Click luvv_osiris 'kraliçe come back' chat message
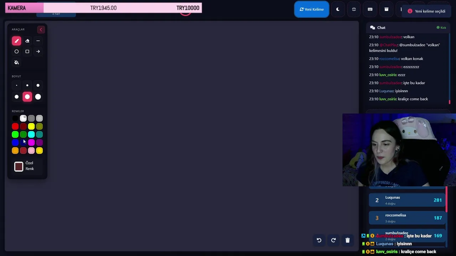Viewport: 456px width, 256px height. [399, 99]
